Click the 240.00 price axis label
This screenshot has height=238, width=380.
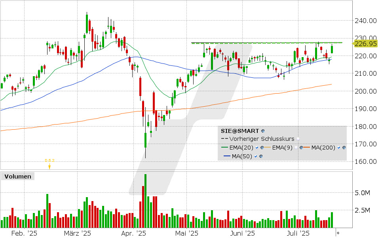(366, 21)
